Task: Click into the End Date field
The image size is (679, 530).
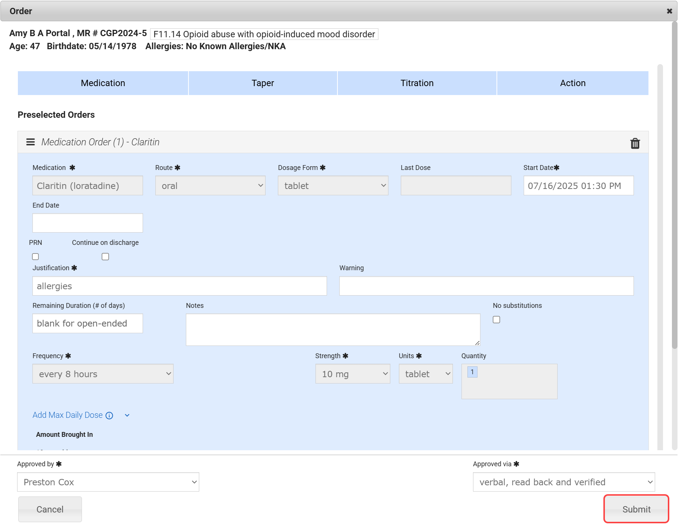Action: (88, 223)
